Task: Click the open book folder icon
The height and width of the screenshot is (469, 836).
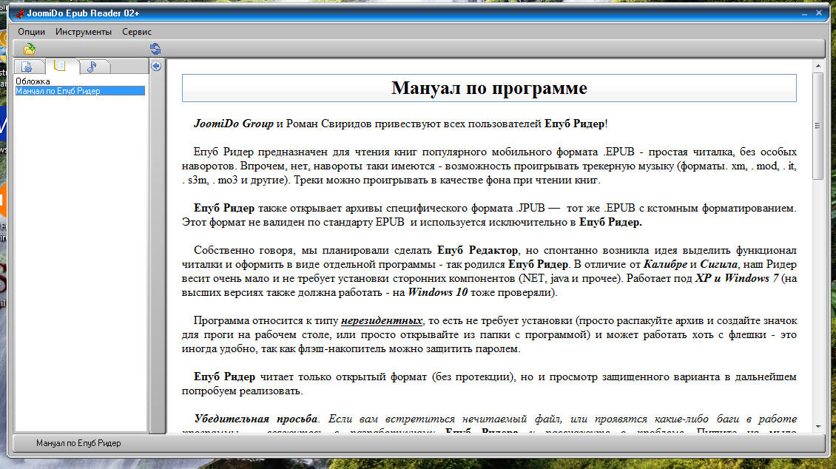Action: coord(29,49)
